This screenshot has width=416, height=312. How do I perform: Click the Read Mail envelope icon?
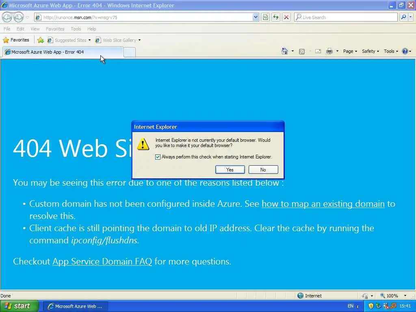[318, 51]
